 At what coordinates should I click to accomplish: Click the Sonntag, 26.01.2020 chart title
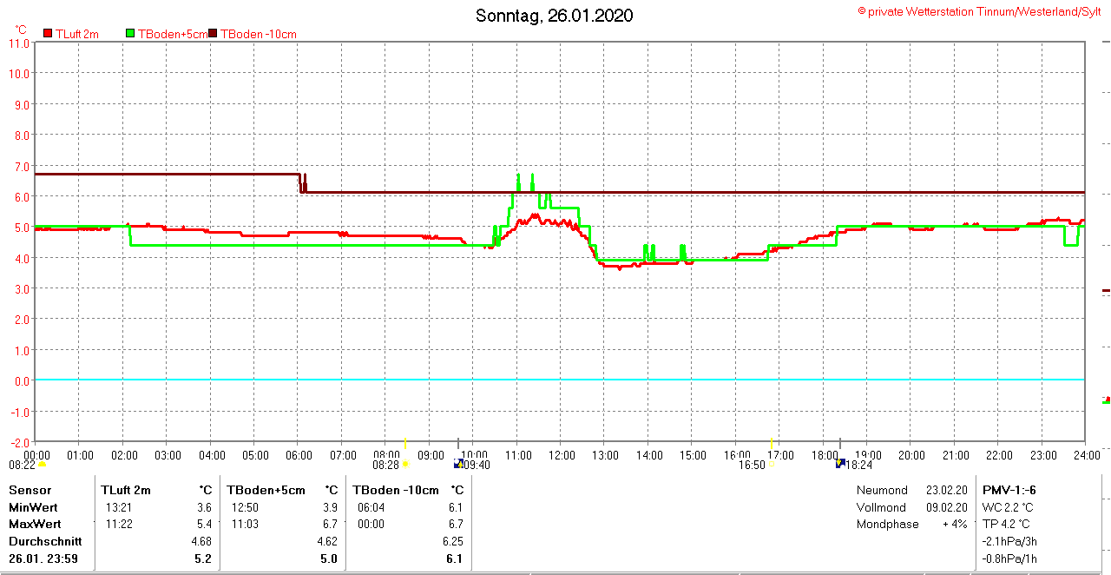555,16
